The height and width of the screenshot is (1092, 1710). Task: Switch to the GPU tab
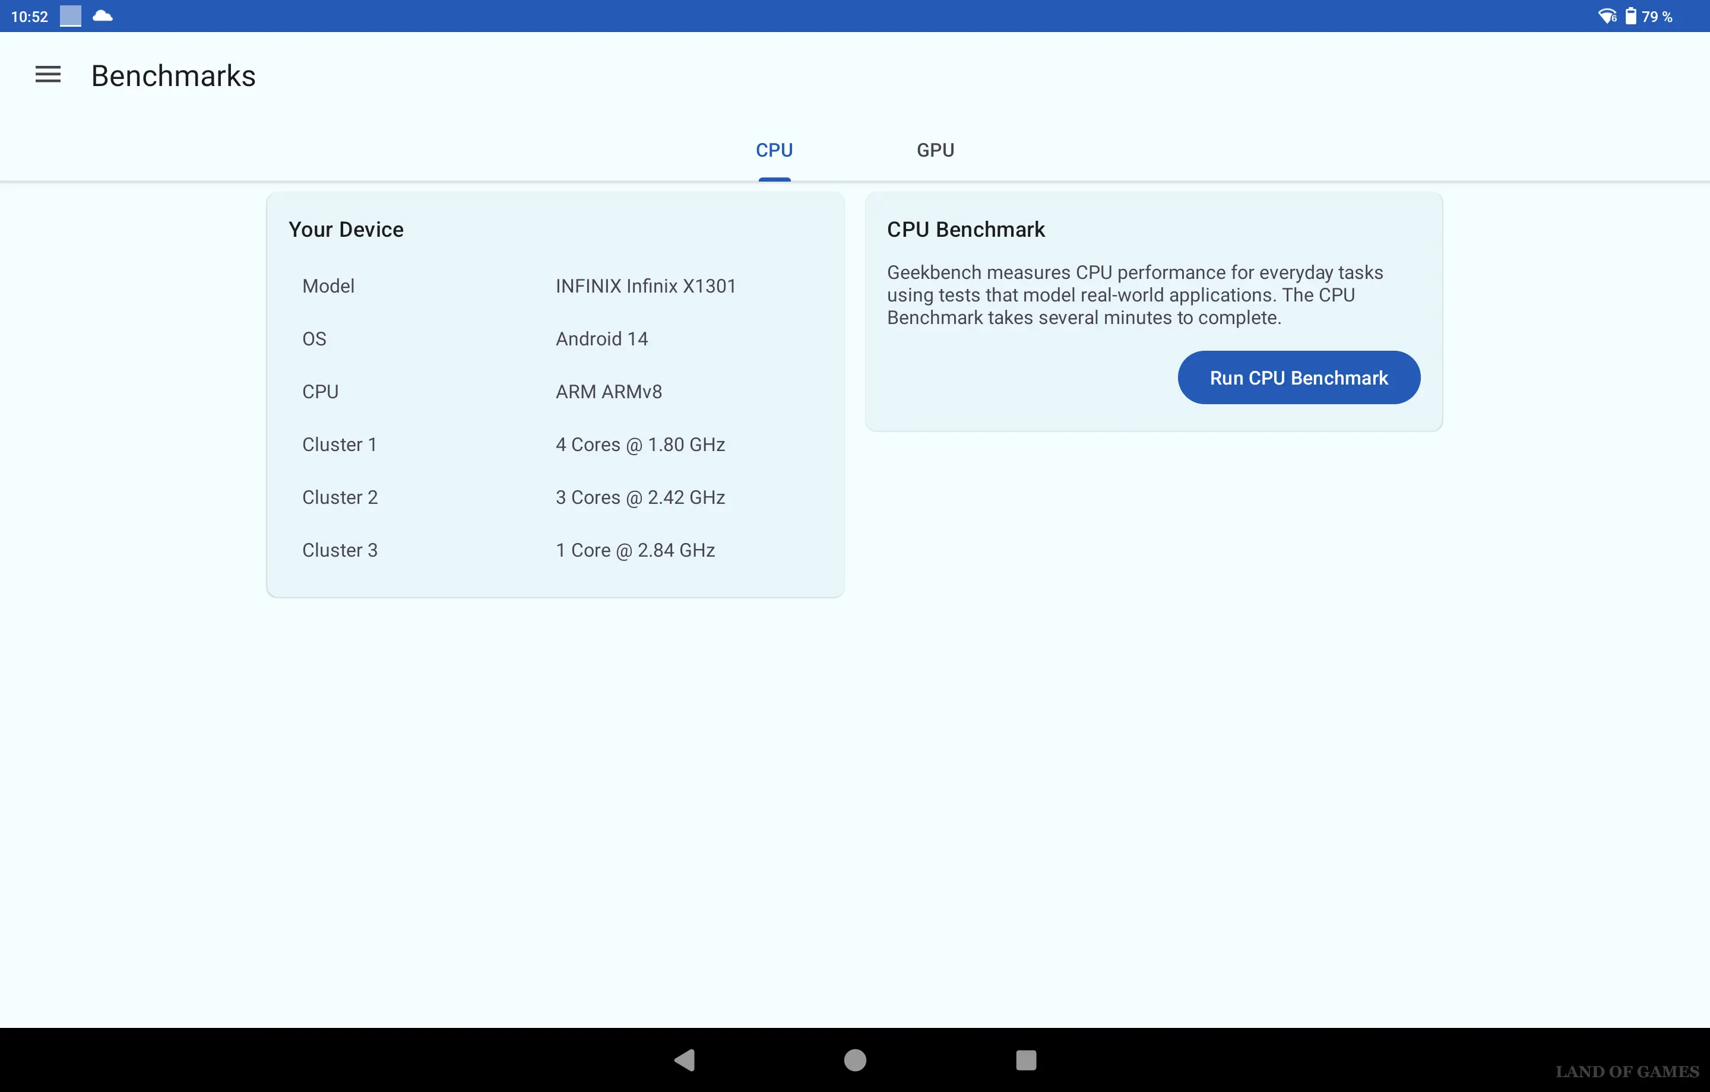935,150
